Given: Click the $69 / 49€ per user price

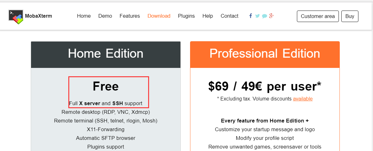Looking at the screenshot, I should (265, 86).
